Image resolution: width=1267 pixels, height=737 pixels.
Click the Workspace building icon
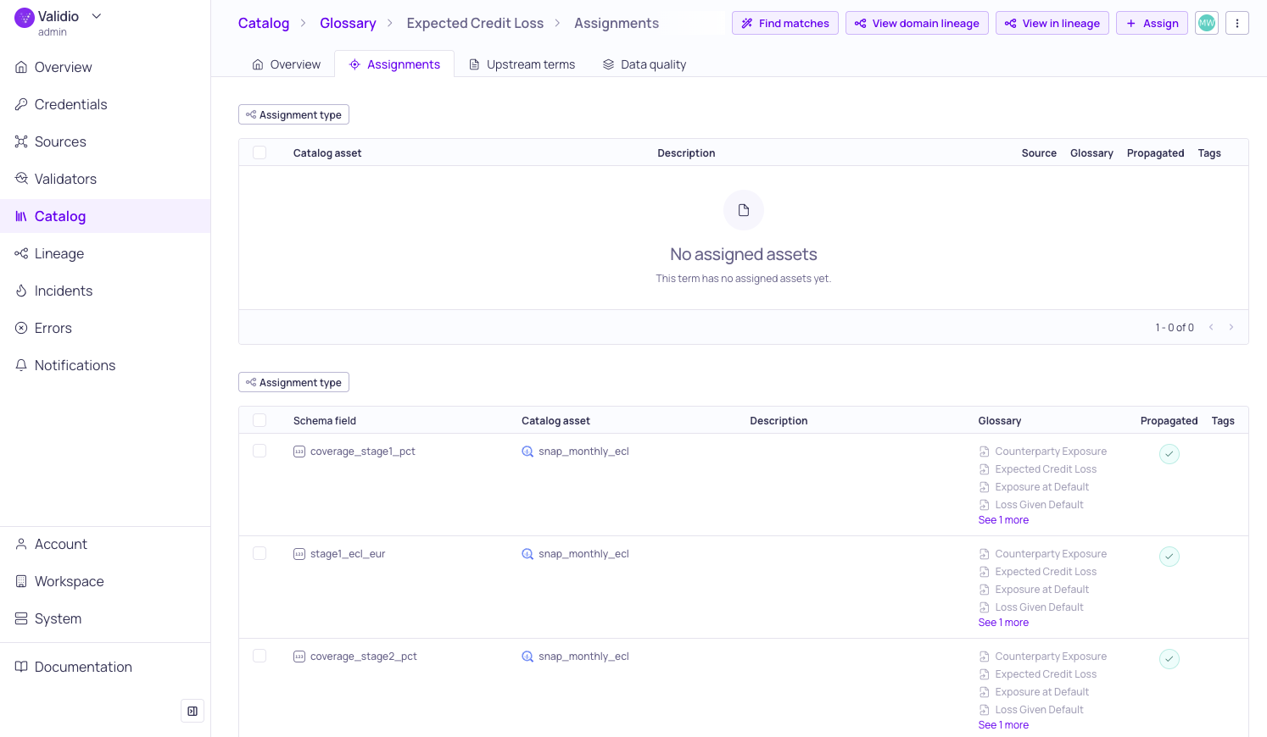tap(21, 581)
